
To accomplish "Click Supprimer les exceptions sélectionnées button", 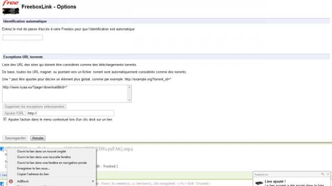I will pos(34,107).
